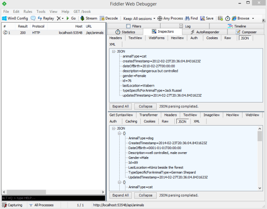Collapse the second response object node

pos(119,182)
